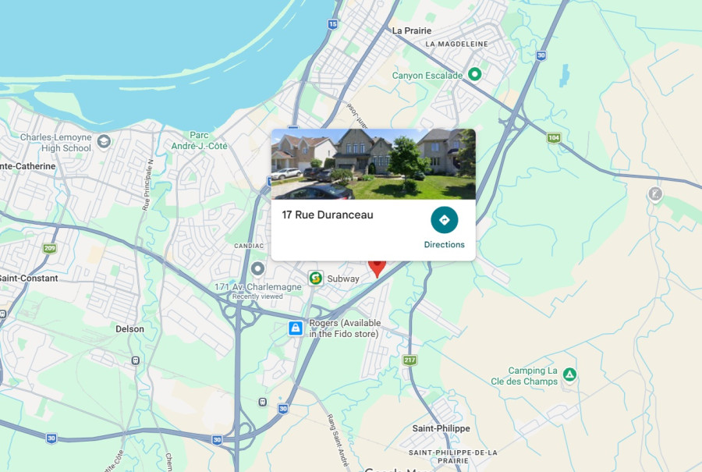The height and width of the screenshot is (472, 702).
Task: Click the red location pin
Action: 377,268
